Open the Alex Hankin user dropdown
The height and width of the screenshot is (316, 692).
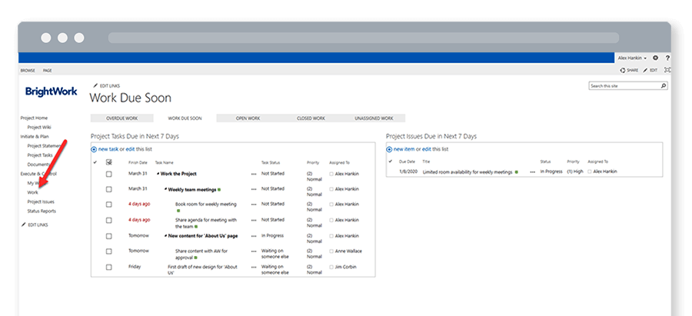tap(634, 58)
